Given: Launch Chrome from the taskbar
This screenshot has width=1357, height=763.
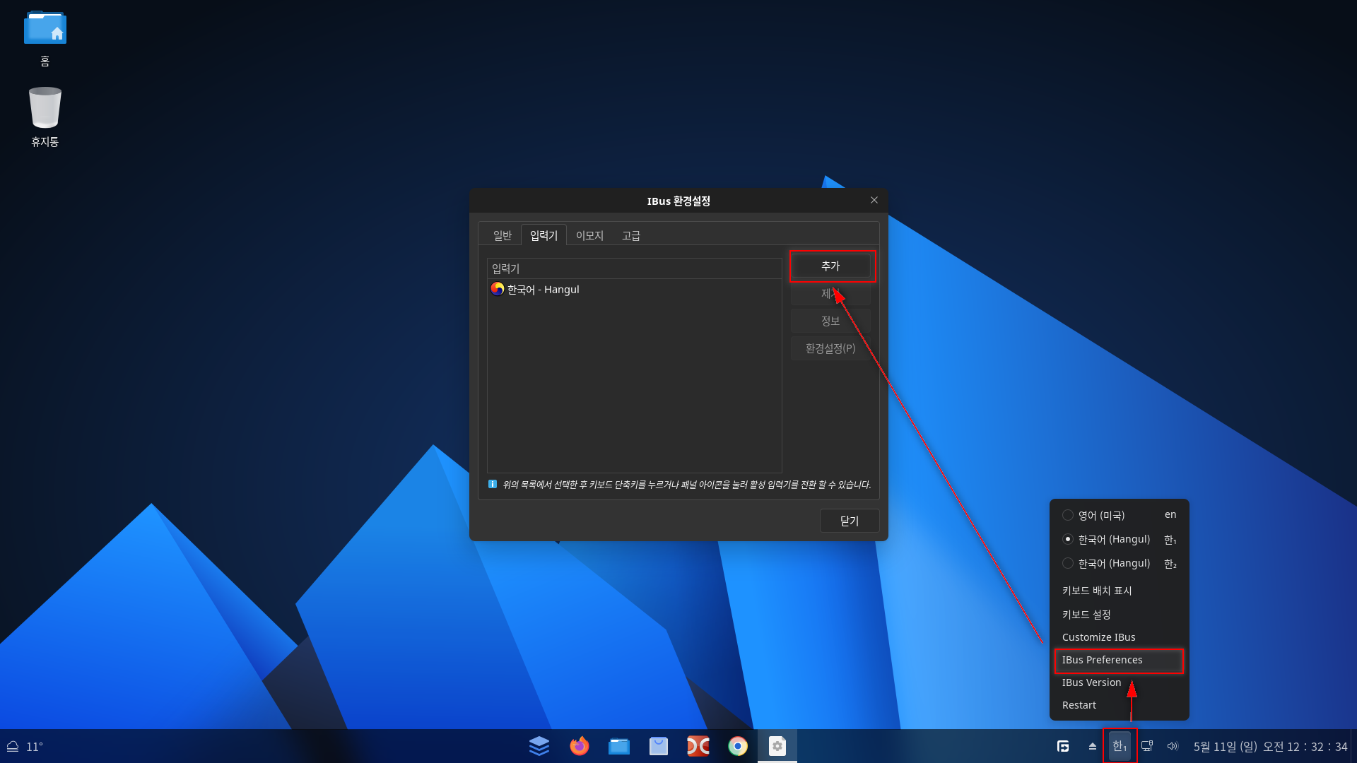Looking at the screenshot, I should click(737, 746).
